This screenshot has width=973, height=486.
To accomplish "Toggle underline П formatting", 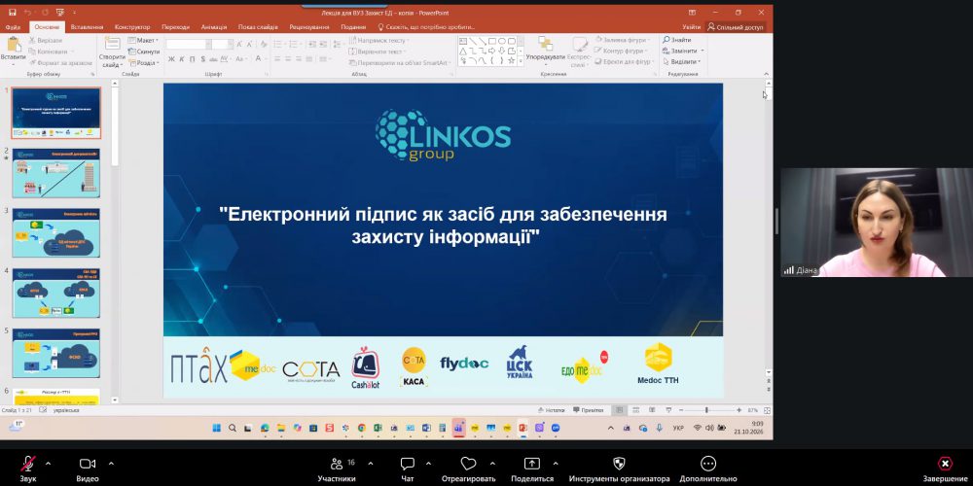I will 193,59.
